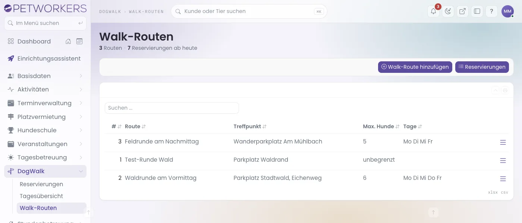The image size is (522, 223).
Task: Expand the Veranstaltungen menu chevron
Action: click(81, 144)
